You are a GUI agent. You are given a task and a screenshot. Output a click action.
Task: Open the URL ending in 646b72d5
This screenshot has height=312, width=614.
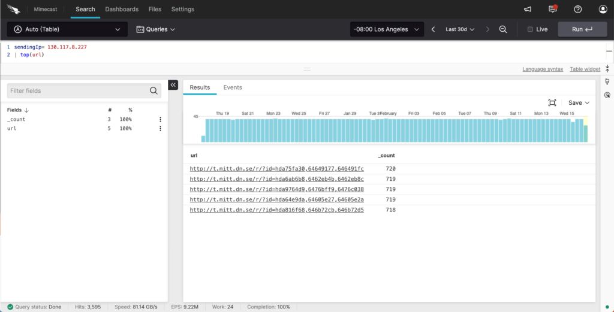tap(277, 210)
